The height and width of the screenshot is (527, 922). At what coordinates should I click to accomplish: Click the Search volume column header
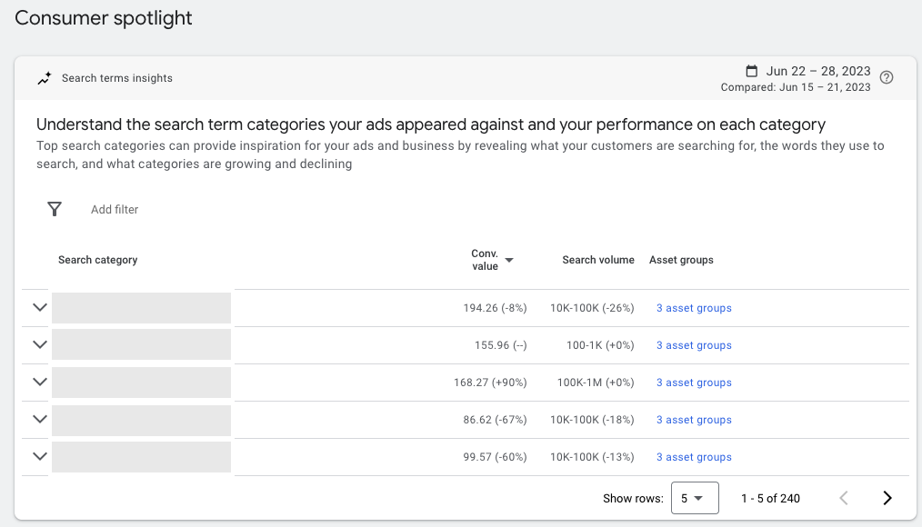coord(598,260)
